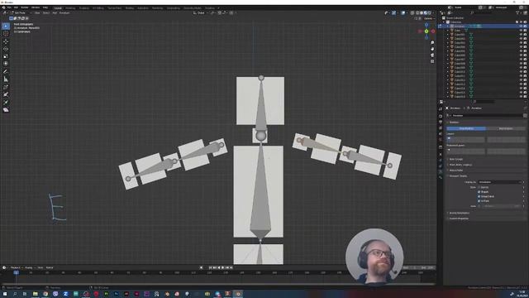Screen dimensions: 529x298
Task: Click the Axes position slider
Action: pyautogui.click(x=501, y=206)
